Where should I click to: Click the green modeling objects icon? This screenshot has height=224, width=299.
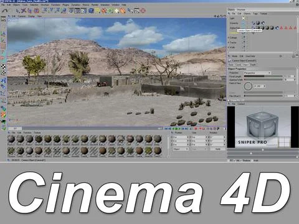[x=110, y=11]
